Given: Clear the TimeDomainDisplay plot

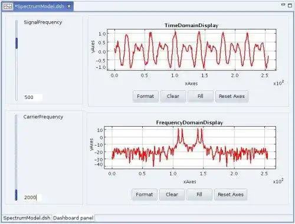Looking at the screenshot, I should point(173,96).
